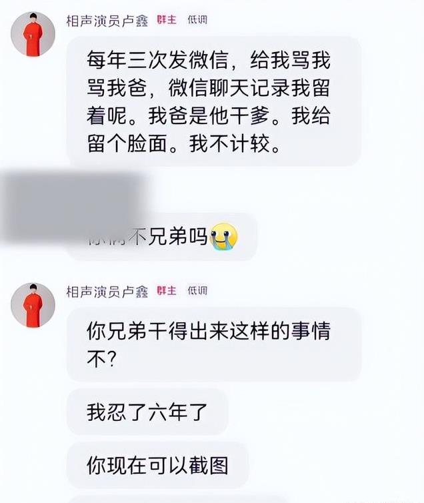Select the '不兄弟吗' message bubble
The image size is (424, 503).
(x=162, y=237)
